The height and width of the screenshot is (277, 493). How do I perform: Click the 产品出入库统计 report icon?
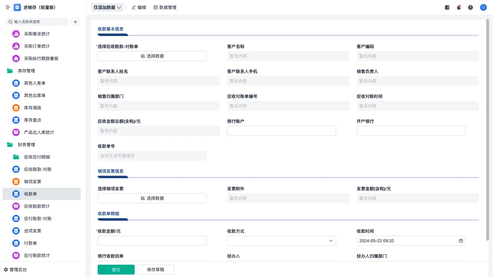click(16, 132)
